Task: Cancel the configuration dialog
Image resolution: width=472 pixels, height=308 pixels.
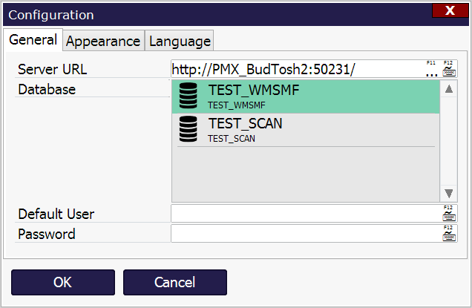Action: pos(174,282)
